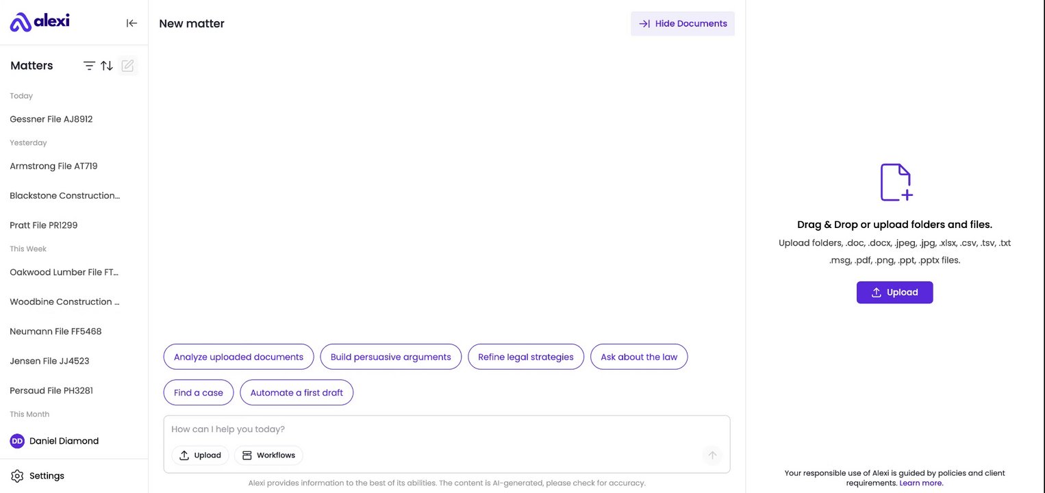The image size is (1045, 493).
Task: Open the Neumann File FF5468 matter
Action: pyautogui.click(x=55, y=331)
